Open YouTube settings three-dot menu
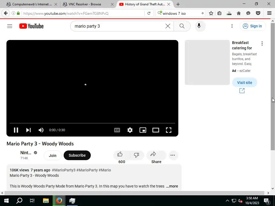The height and width of the screenshot is (206, 275). 232,26
